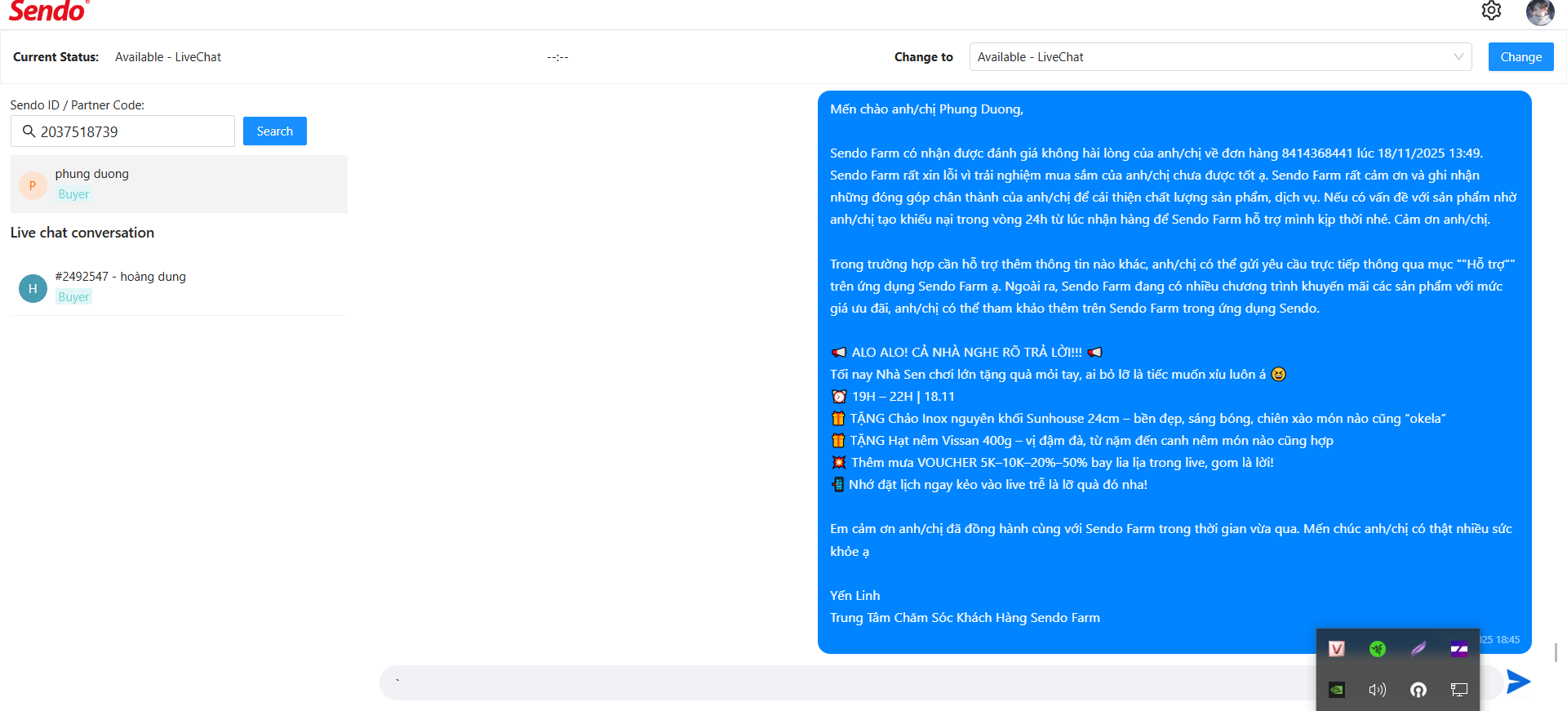This screenshot has height=711, width=1567.
Task: Click the Sendo ID / Partner Code label
Action: (x=77, y=105)
